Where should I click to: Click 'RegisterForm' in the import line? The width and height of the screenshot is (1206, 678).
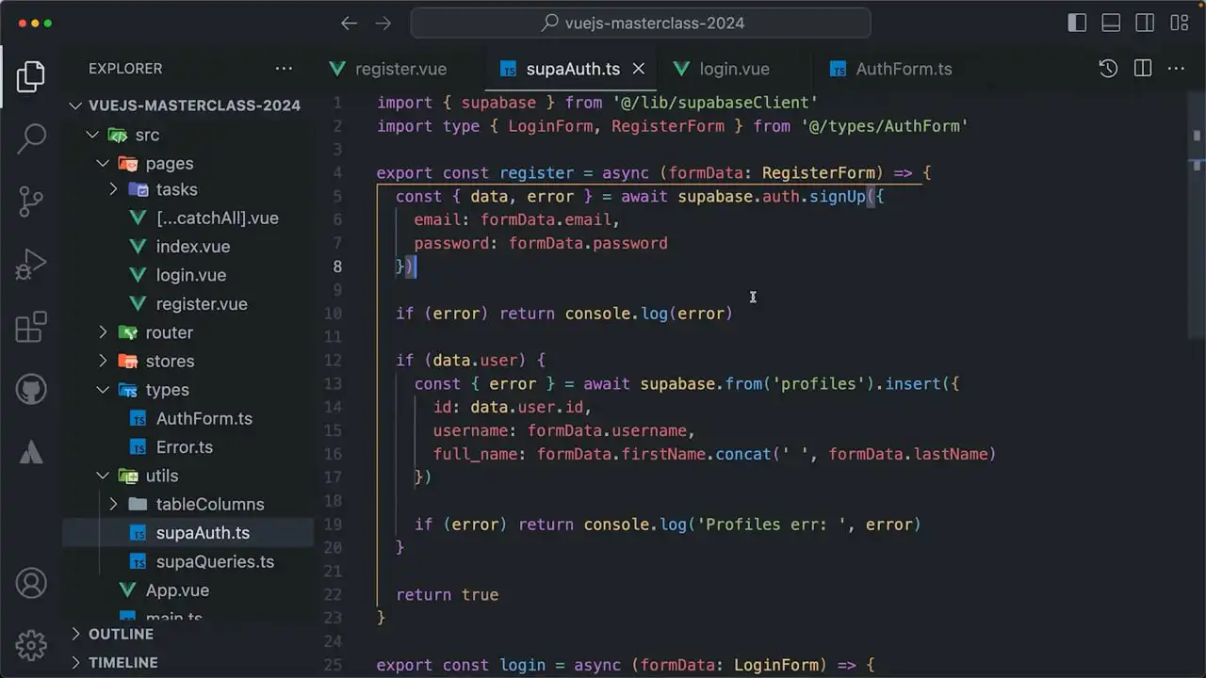668,126
